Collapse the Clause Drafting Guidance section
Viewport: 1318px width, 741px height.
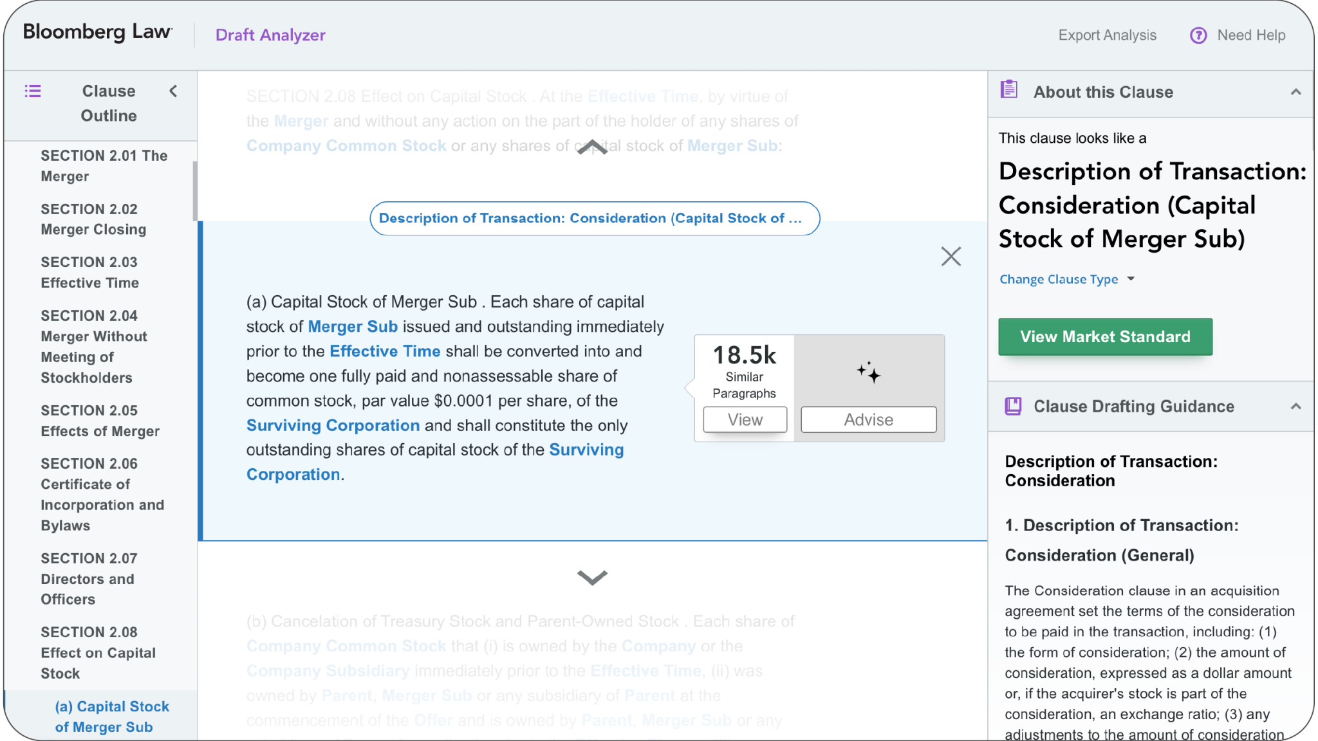(1295, 406)
